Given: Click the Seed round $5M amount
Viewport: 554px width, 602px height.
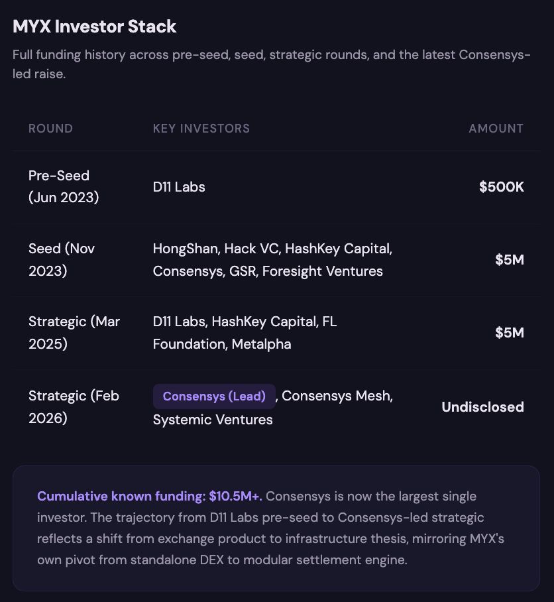Looking at the screenshot, I should tap(509, 260).
